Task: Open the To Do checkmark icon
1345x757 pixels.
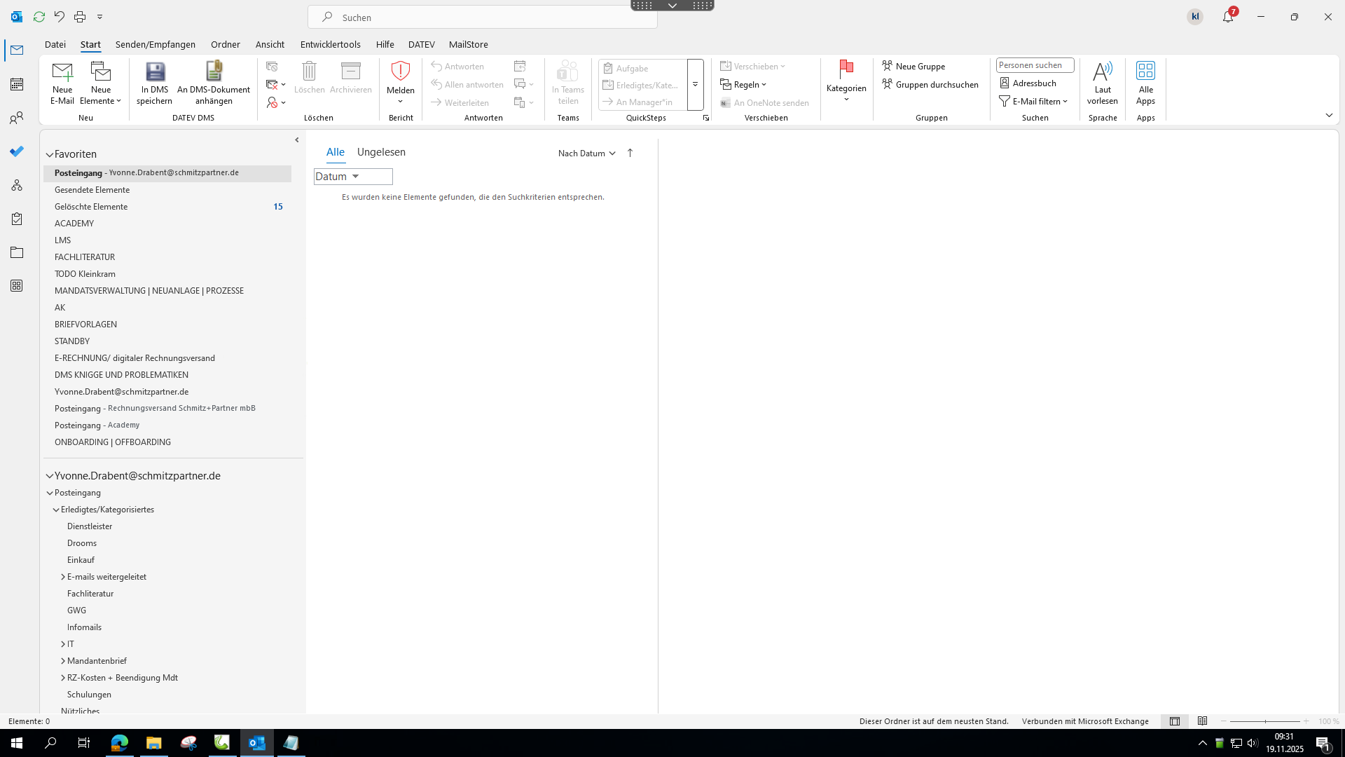Action: click(17, 151)
